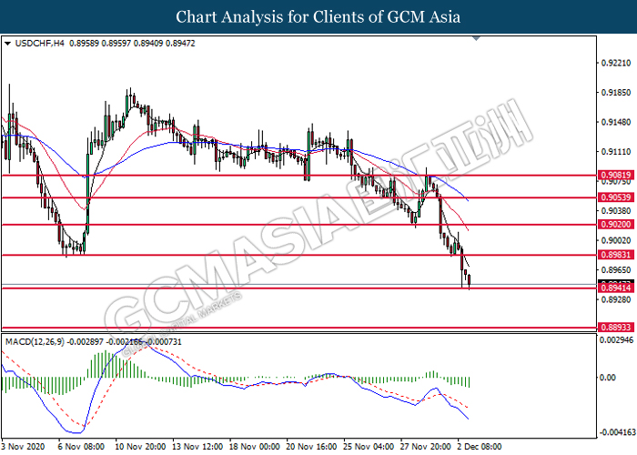Click the 0.89280 price axis value
The height and width of the screenshot is (455, 637).
pos(616,299)
